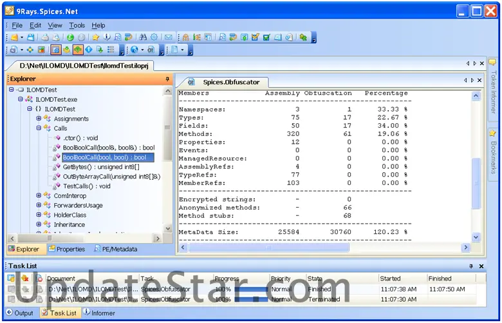
Task: Click the Priority column header
Action: tap(288, 278)
